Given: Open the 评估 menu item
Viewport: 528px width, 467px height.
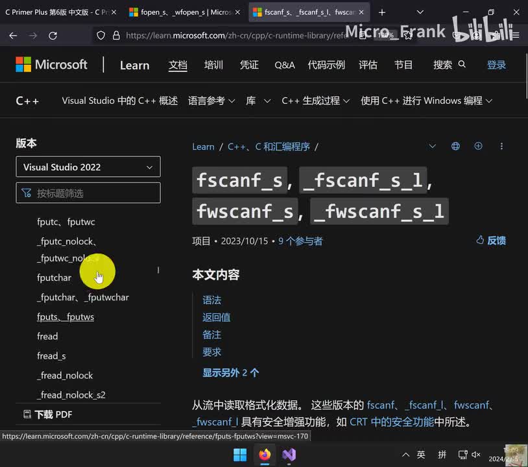Looking at the screenshot, I should [x=368, y=65].
